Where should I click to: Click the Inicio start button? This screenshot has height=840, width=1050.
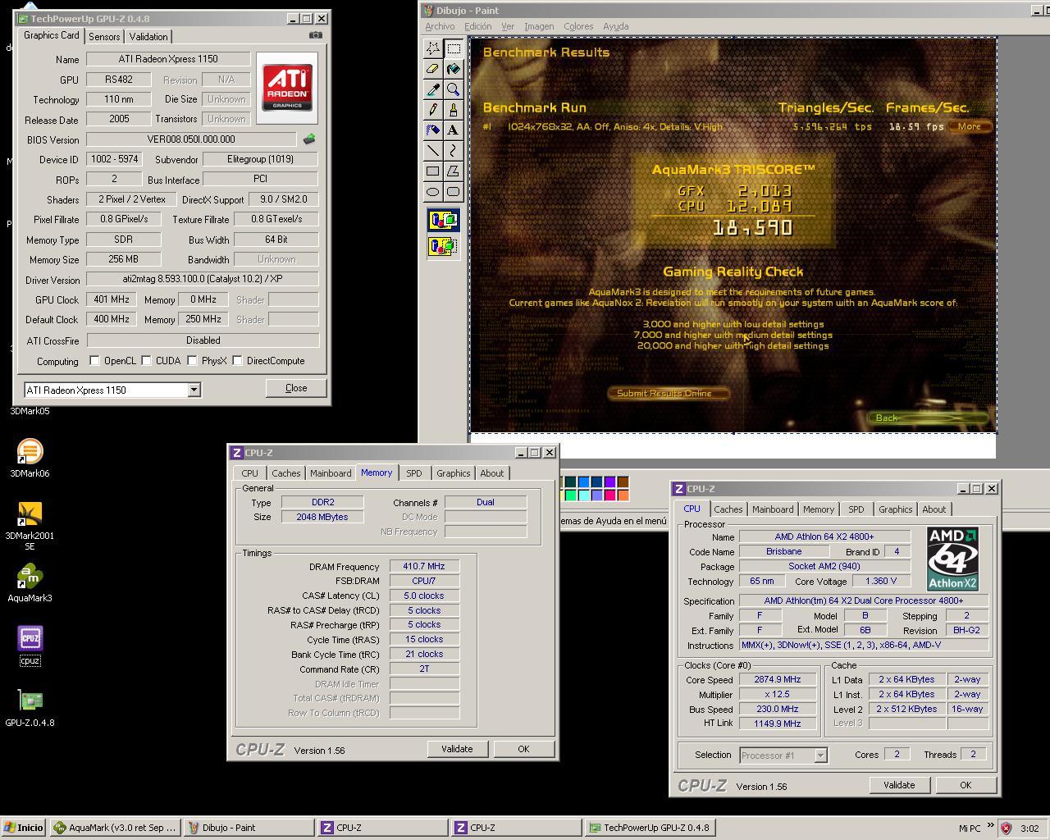24,828
